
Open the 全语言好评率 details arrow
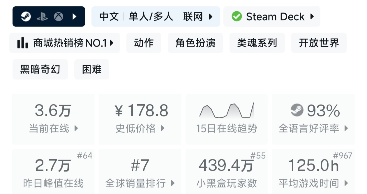[x=346, y=128]
